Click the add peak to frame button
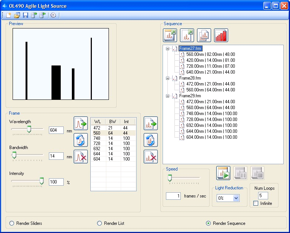 click(81, 123)
